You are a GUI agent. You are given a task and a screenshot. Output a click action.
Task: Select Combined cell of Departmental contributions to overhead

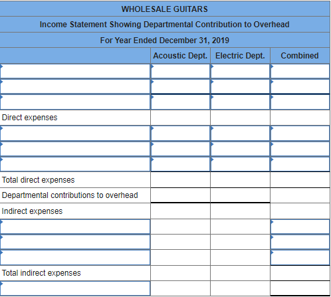pyautogui.click(x=300, y=195)
